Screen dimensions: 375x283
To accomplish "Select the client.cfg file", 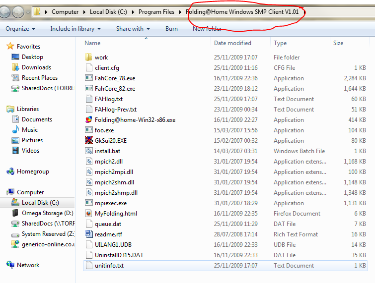I will [x=107, y=68].
